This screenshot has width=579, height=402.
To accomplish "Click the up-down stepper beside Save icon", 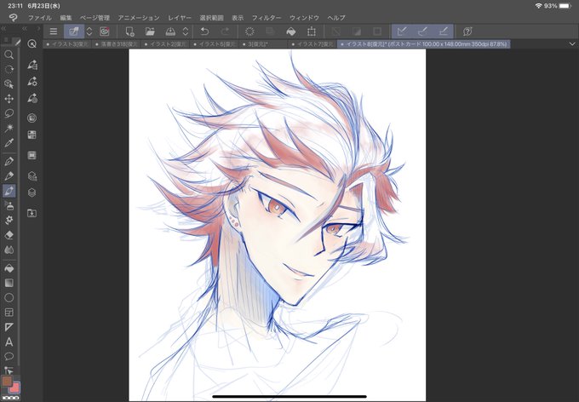I will (186, 32).
